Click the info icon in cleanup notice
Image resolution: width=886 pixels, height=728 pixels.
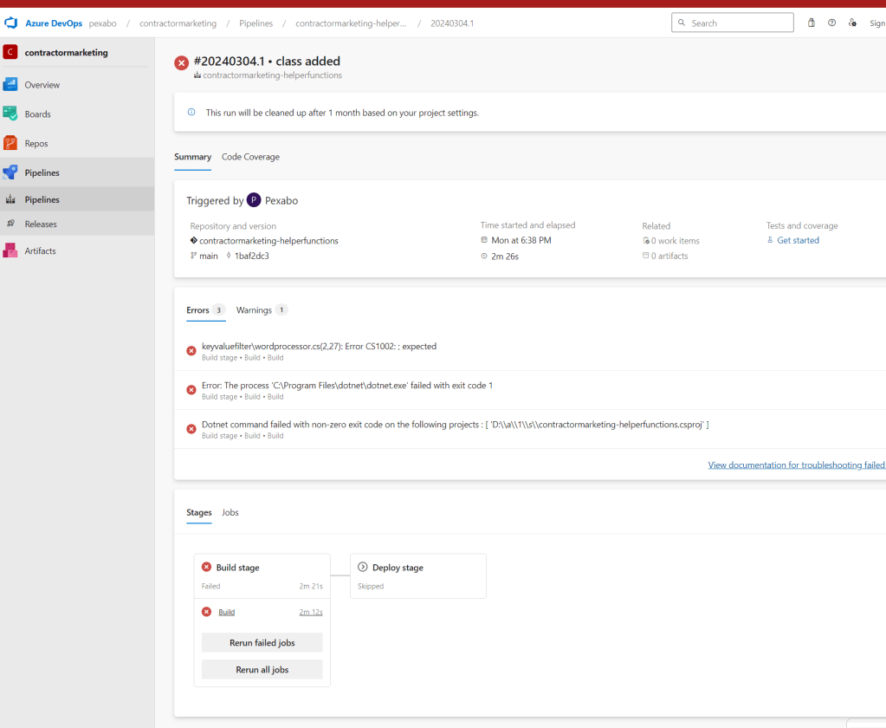pyautogui.click(x=191, y=113)
